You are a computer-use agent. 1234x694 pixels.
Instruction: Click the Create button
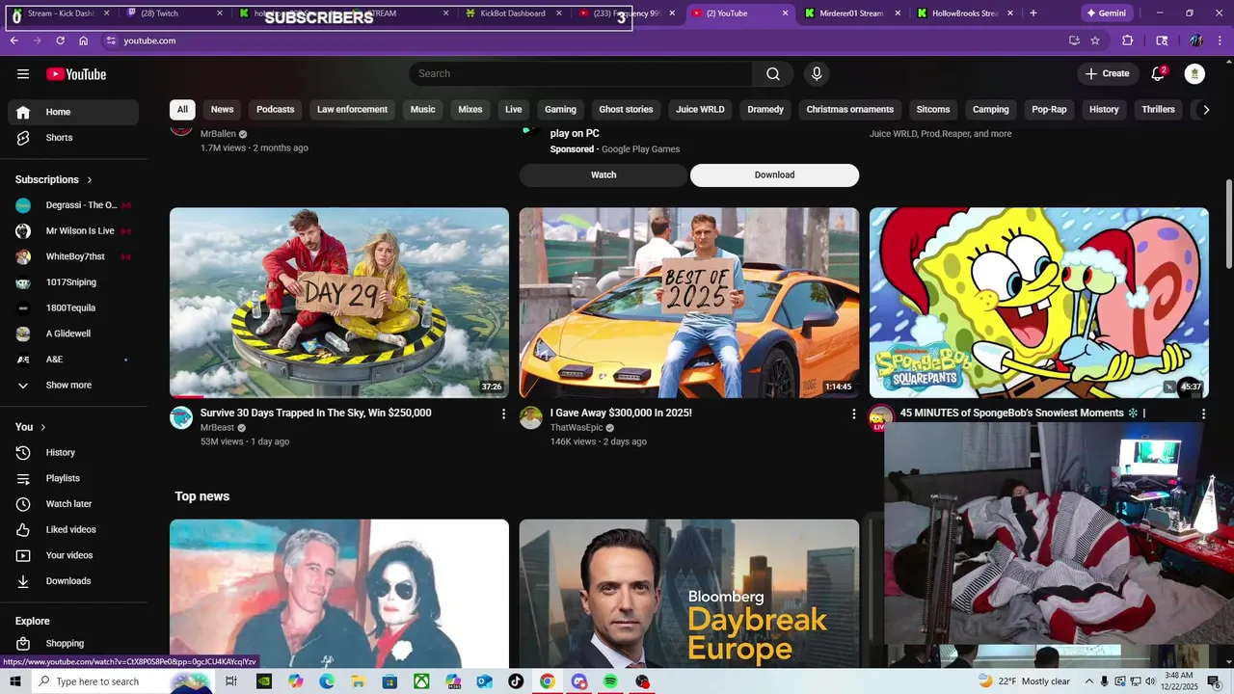(x=1107, y=74)
